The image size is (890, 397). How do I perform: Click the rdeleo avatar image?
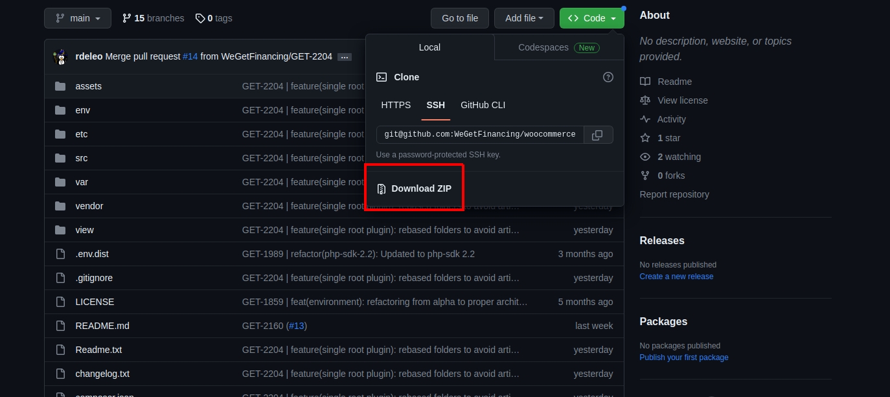61,57
